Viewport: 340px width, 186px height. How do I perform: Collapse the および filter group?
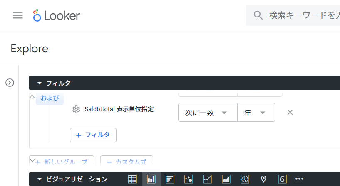(32, 96)
